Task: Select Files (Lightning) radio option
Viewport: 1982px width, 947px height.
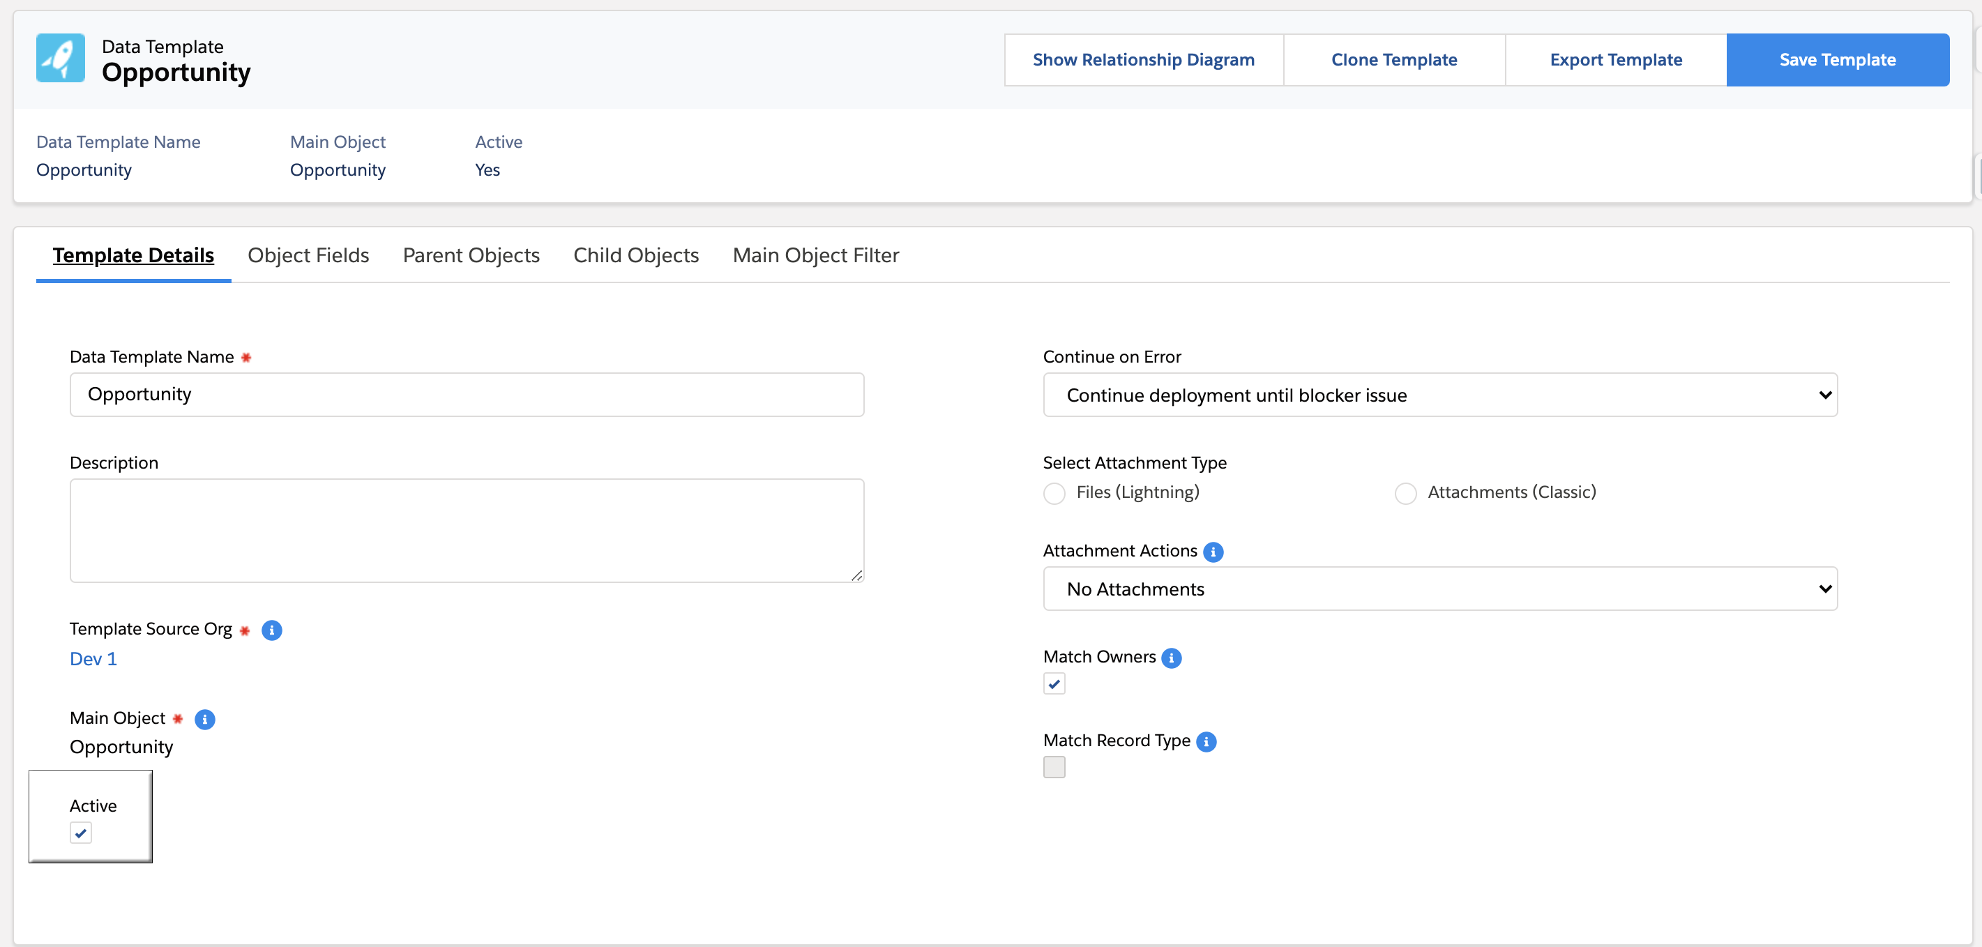Action: 1054,493
